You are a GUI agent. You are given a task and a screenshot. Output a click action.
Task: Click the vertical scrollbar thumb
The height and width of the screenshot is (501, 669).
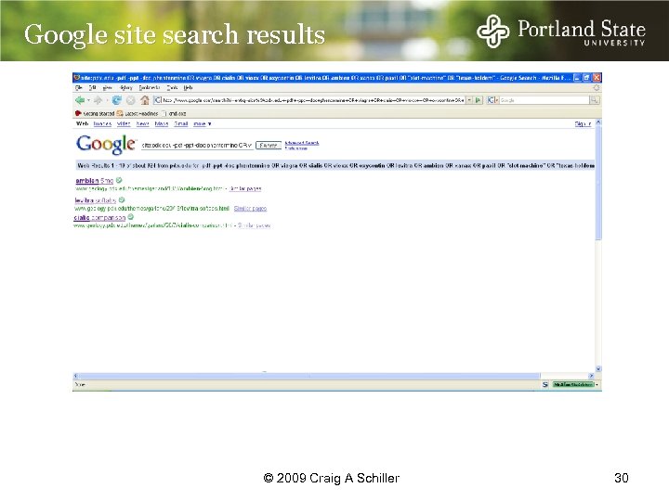(x=598, y=183)
